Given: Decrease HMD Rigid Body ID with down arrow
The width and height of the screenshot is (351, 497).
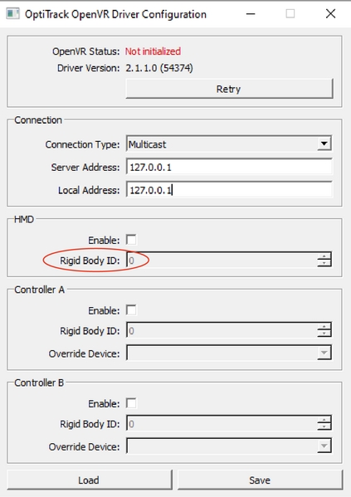Looking at the screenshot, I should (x=324, y=263).
